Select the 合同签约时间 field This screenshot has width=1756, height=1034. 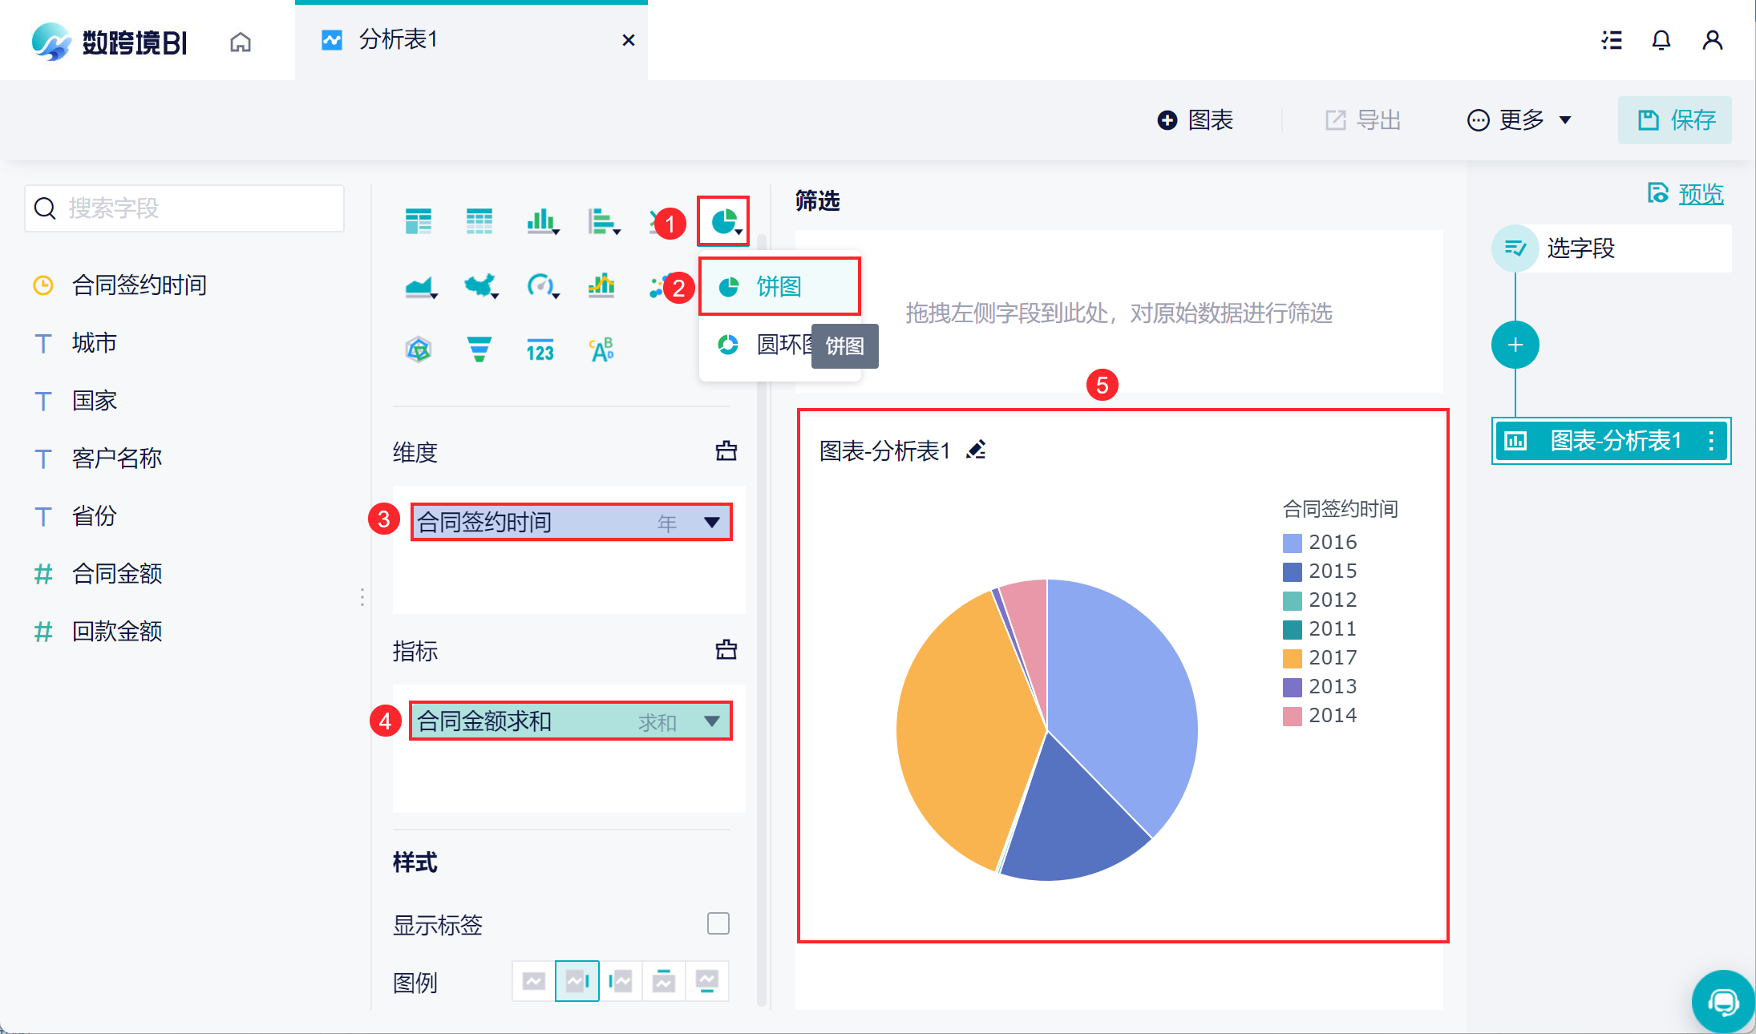[140, 285]
